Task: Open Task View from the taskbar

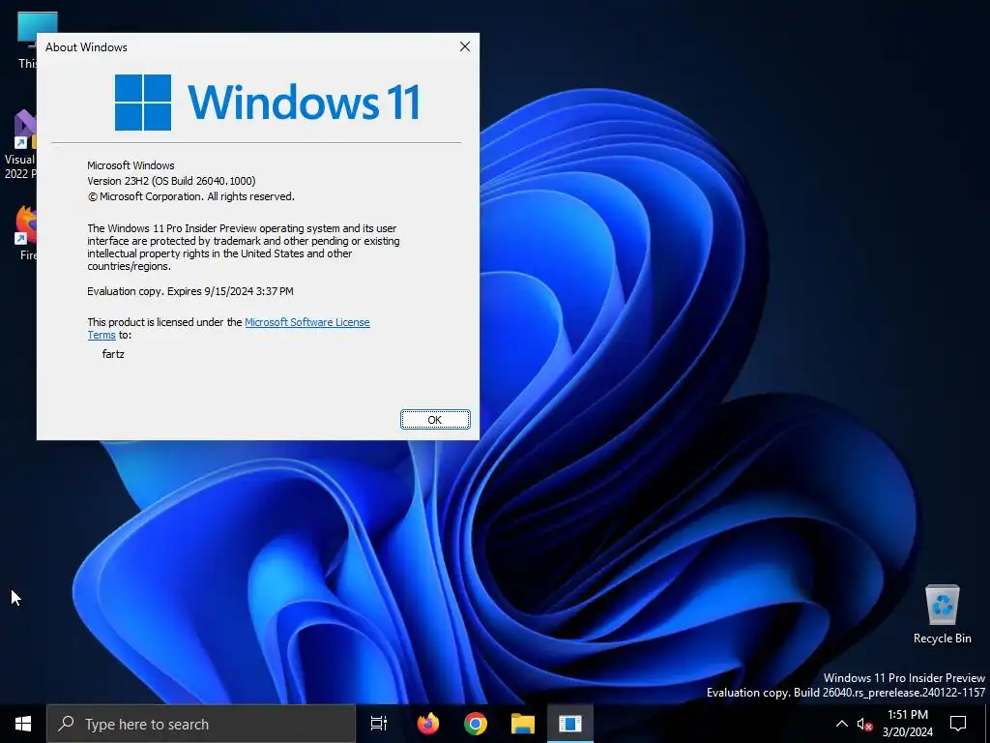Action: pyautogui.click(x=379, y=724)
